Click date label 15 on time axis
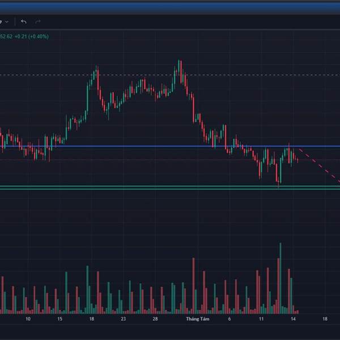Image resolution: width=340 pixels, height=340 pixels. pos(60,318)
